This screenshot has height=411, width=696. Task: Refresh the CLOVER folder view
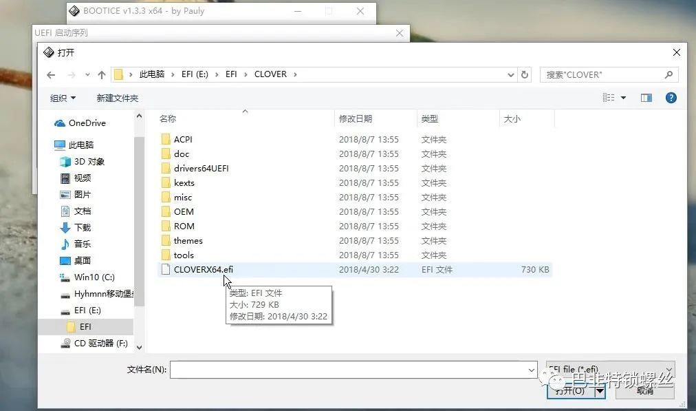[525, 74]
